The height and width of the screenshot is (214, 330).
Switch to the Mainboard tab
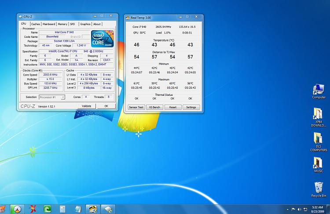click(x=49, y=24)
